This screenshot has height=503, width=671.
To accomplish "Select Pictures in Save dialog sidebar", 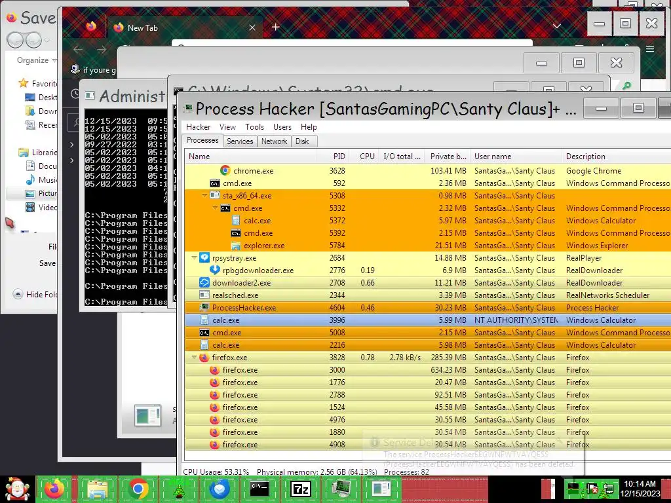I will point(32,194).
